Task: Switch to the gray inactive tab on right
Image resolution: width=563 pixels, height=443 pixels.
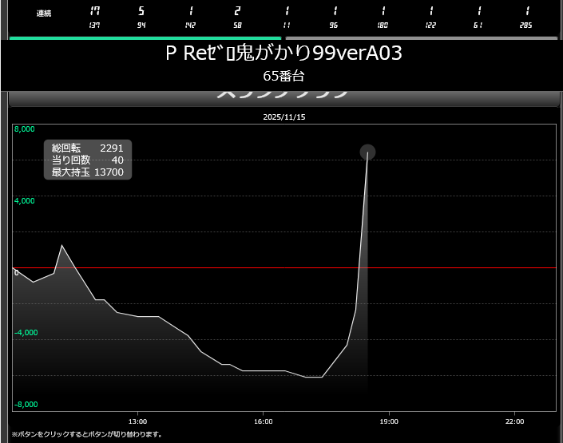Action: click(x=421, y=38)
